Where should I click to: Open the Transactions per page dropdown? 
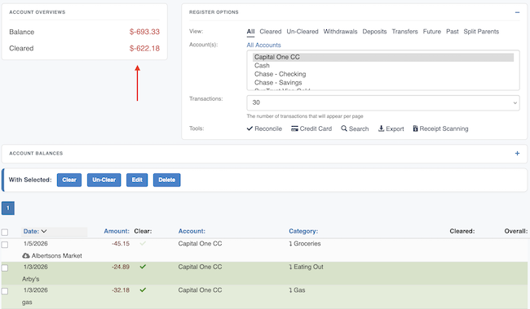[383, 102]
